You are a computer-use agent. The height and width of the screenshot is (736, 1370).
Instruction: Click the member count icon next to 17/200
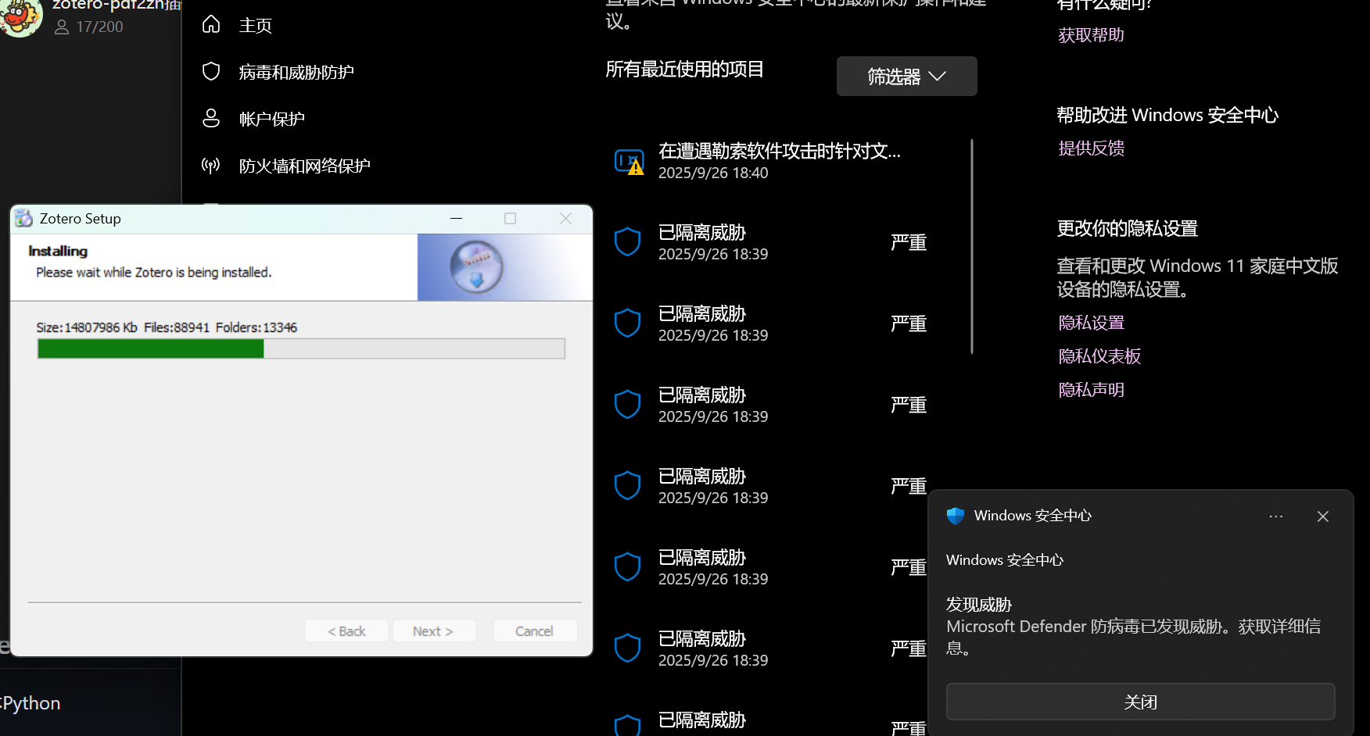click(62, 27)
